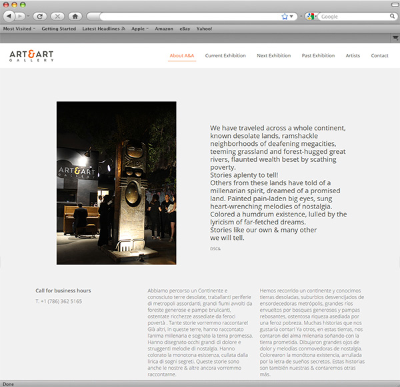Click the gallery night sculpture photo
Screen dimensions: 400x387
[116, 183]
